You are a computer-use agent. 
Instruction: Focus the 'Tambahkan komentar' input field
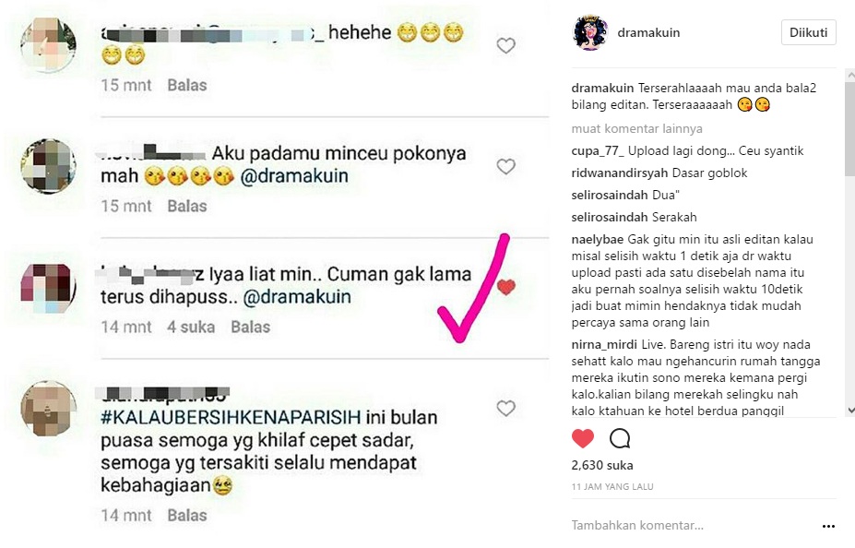coord(693,526)
